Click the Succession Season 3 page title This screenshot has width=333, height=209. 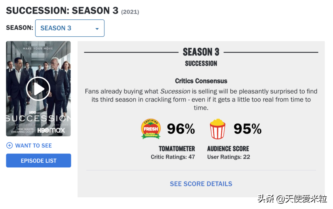(x=62, y=10)
